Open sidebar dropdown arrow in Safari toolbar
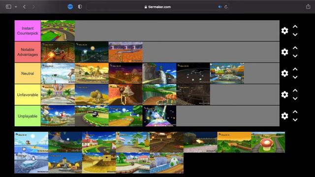The width and height of the screenshot is (315, 177). pyautogui.click(x=16, y=7)
